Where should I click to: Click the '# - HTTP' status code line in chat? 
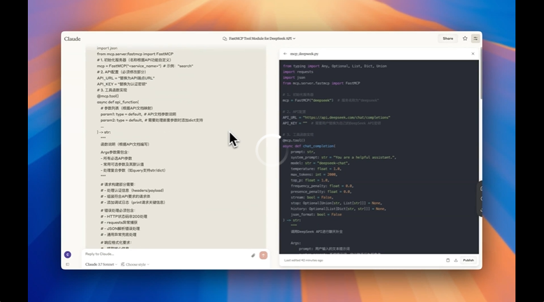pyautogui.click(x=124, y=217)
